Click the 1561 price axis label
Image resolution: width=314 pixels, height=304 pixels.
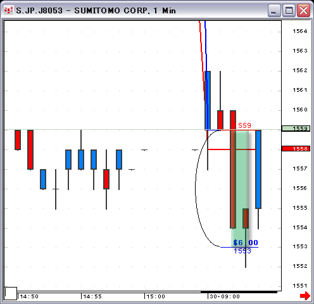[300, 90]
